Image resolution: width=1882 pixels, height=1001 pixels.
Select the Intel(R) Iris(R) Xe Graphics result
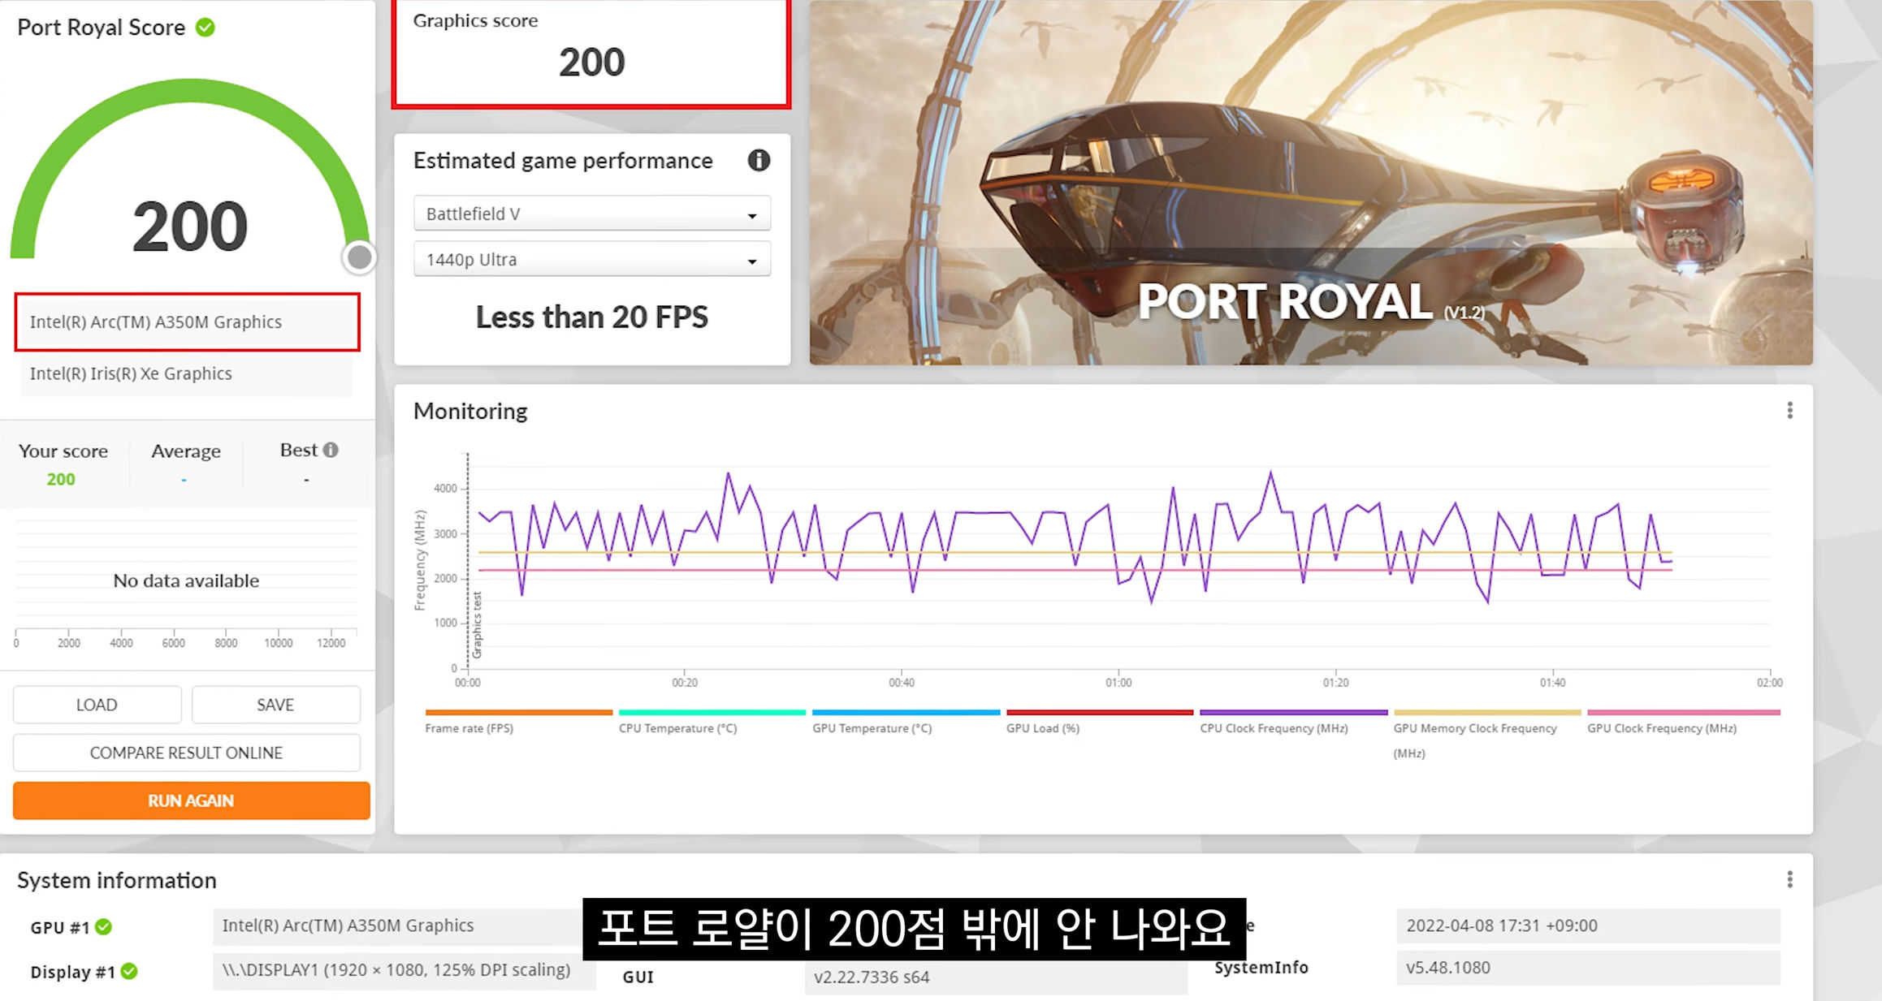click(131, 373)
